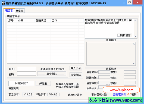Click down arrow in 信息输出 box
Viewport: 144px width, 104px height.
pos(134,63)
